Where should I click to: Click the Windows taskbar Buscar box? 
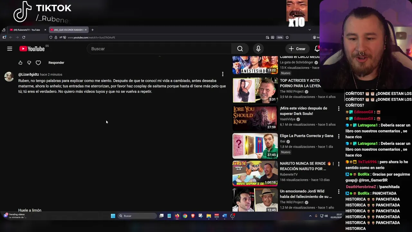[137, 216]
